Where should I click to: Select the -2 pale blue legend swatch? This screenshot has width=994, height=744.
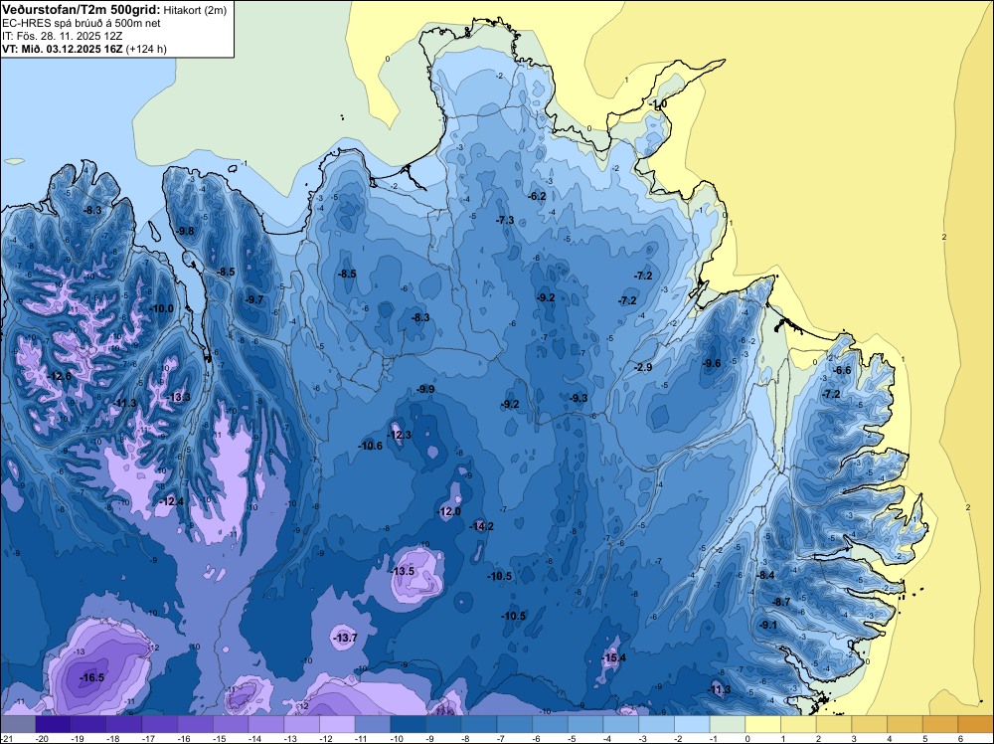coord(692,724)
